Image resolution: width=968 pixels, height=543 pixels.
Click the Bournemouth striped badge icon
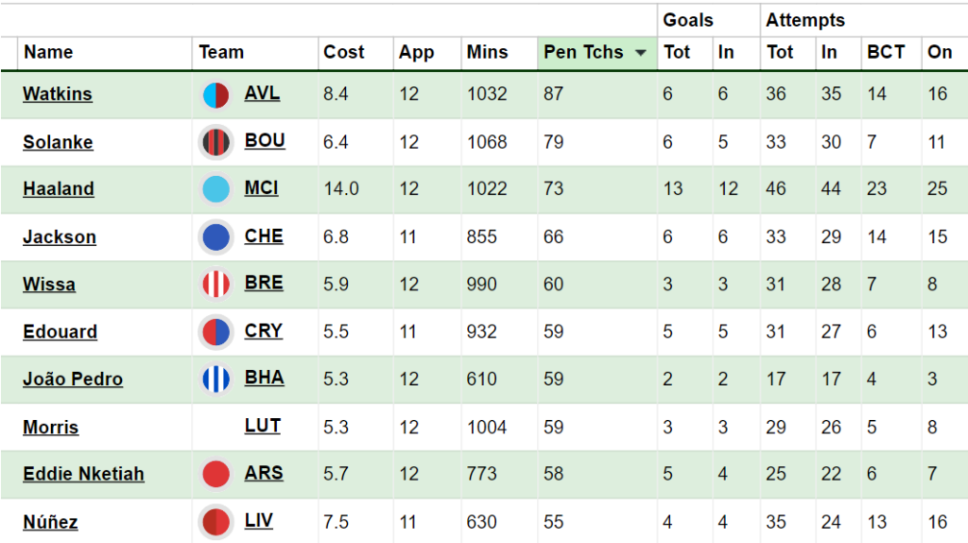pos(216,143)
